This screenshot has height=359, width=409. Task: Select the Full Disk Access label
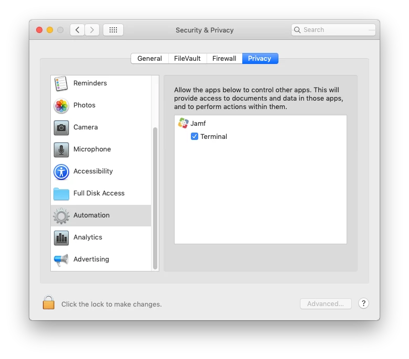click(99, 193)
